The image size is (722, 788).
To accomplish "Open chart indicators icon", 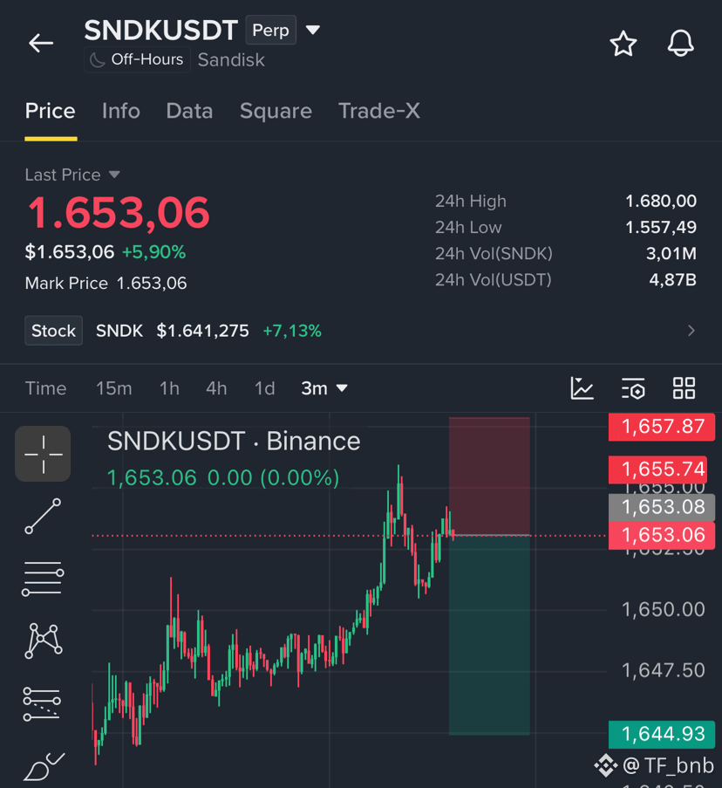I will tap(582, 388).
